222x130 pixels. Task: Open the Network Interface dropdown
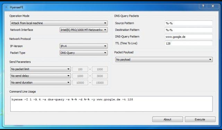point(84,30)
